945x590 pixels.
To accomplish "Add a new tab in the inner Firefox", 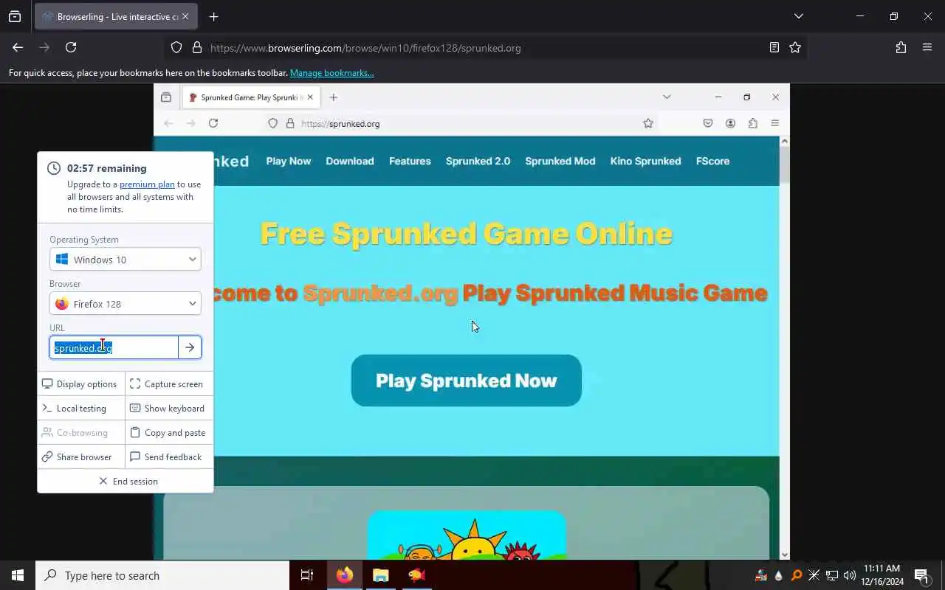I will (x=334, y=97).
